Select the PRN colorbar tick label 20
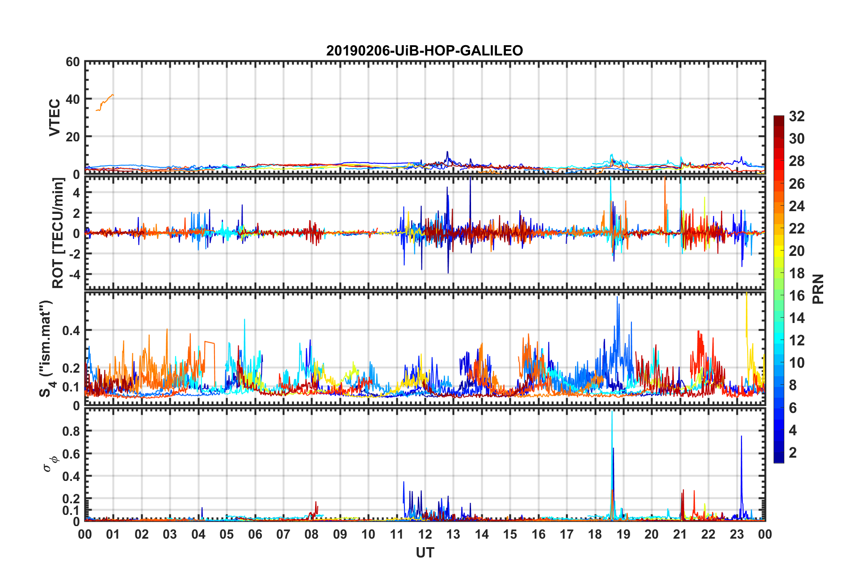The image size is (850, 578). coord(796,251)
